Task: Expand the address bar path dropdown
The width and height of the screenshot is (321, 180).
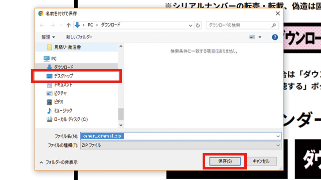Action: [x=191, y=25]
